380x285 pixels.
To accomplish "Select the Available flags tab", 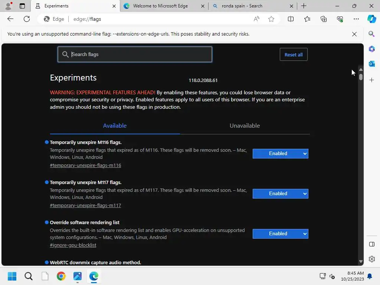I will pos(115,125).
